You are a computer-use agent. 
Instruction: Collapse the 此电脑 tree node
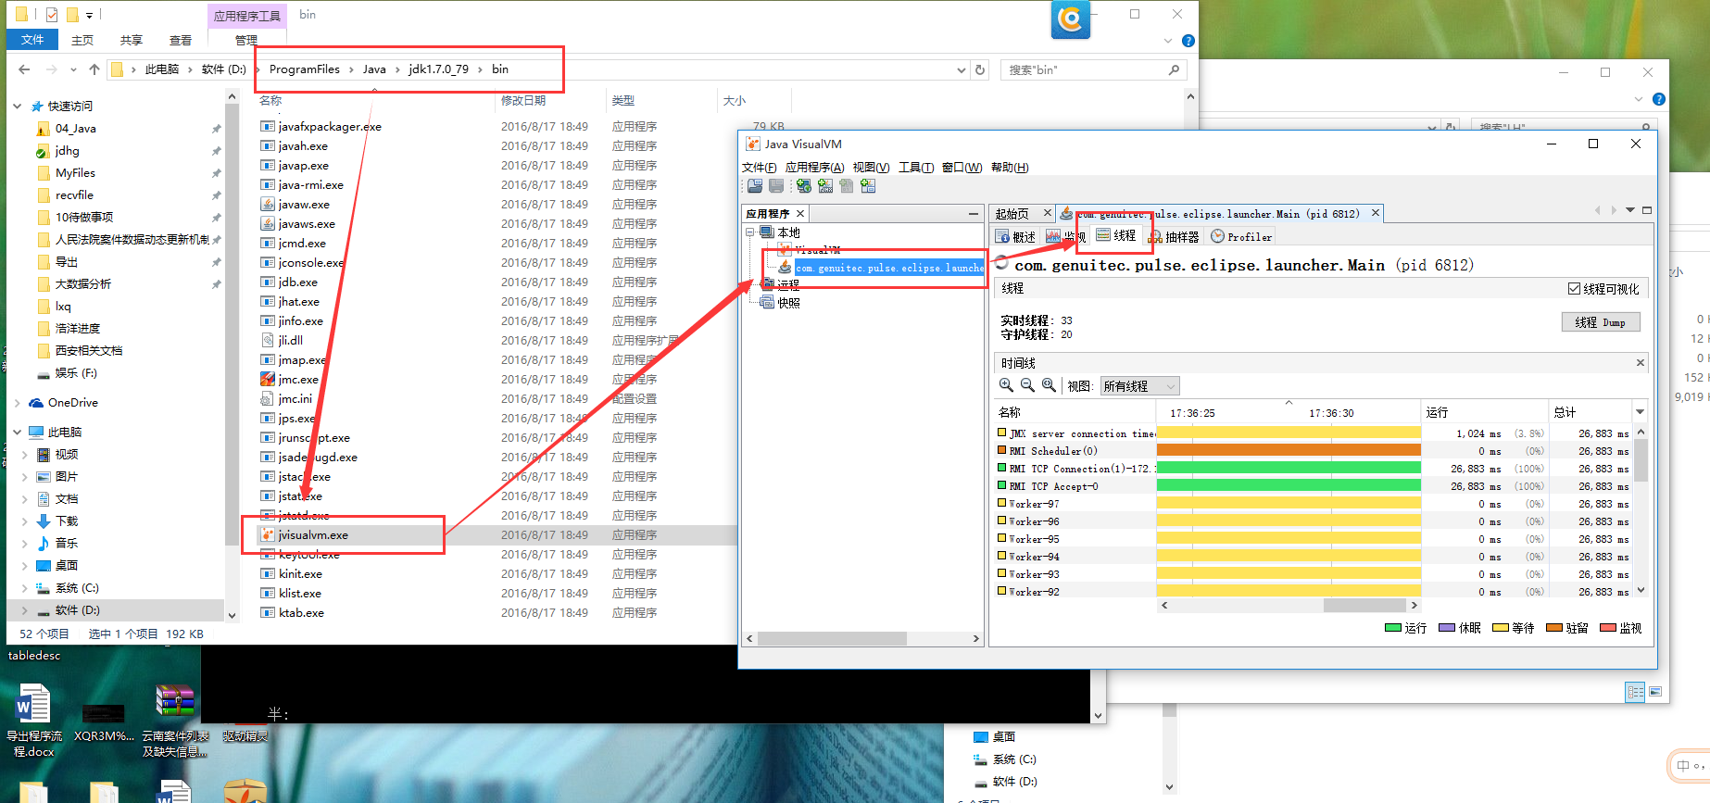tap(17, 433)
